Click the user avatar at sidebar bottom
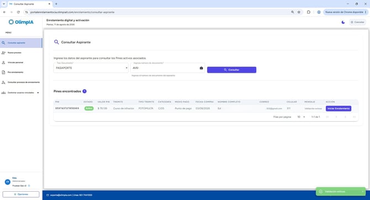Image resolution: width=370 pixels, height=200 pixels. click(8, 182)
